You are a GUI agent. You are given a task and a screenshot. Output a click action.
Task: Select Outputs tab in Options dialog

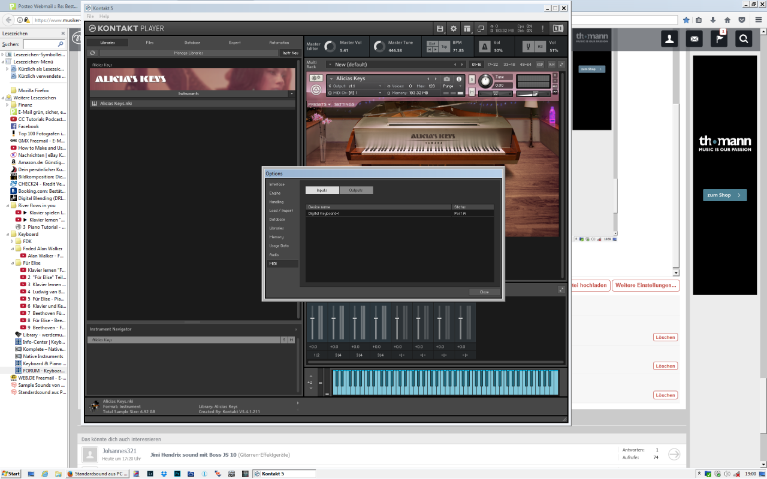pyautogui.click(x=356, y=190)
